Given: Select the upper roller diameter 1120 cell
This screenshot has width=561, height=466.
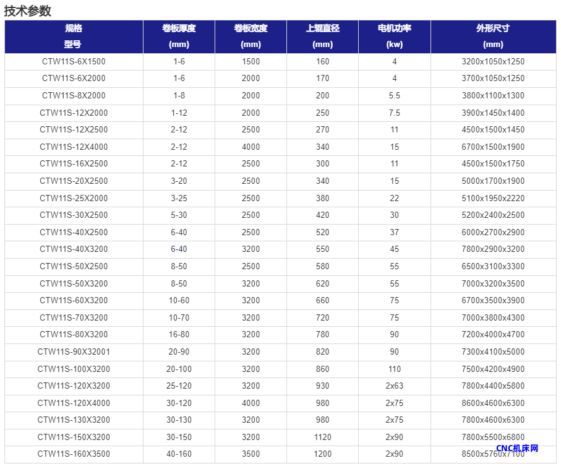Looking at the screenshot, I should click(x=322, y=437).
